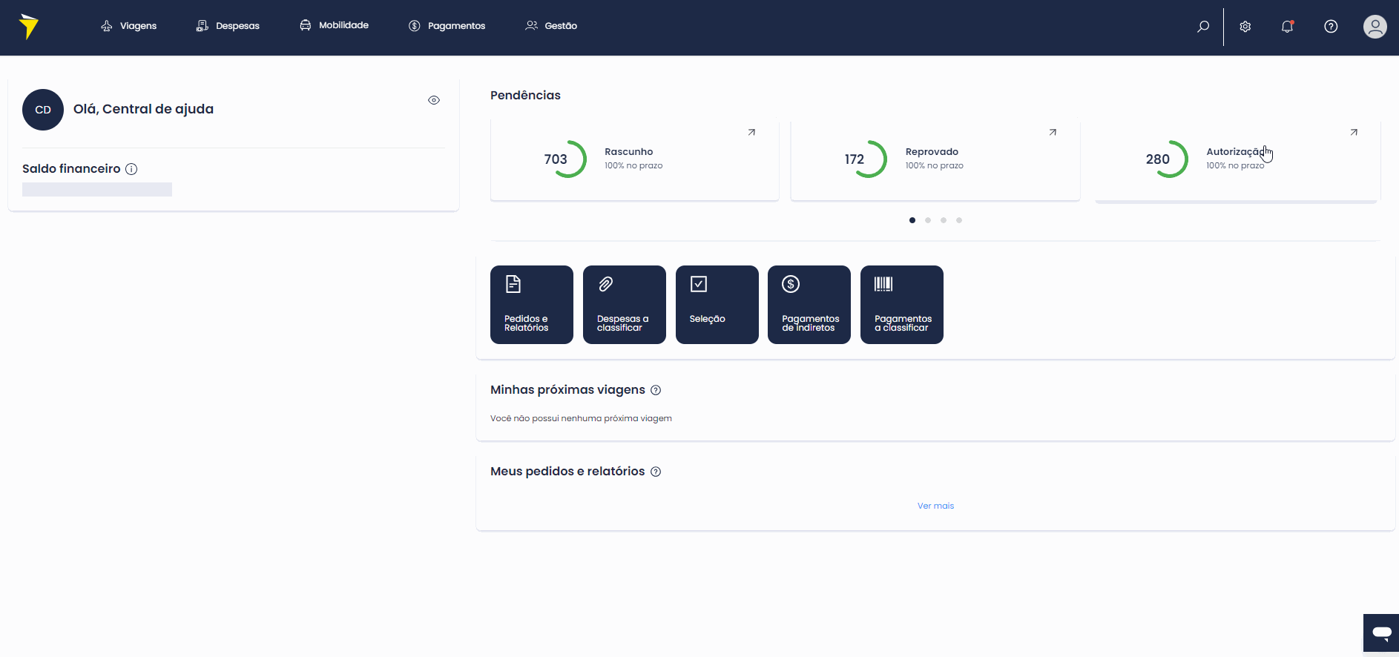Click the Ver mais link
Viewport: 1399px width, 657px height.
pos(936,506)
